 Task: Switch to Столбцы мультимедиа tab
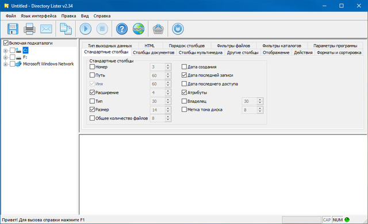click(x=201, y=52)
